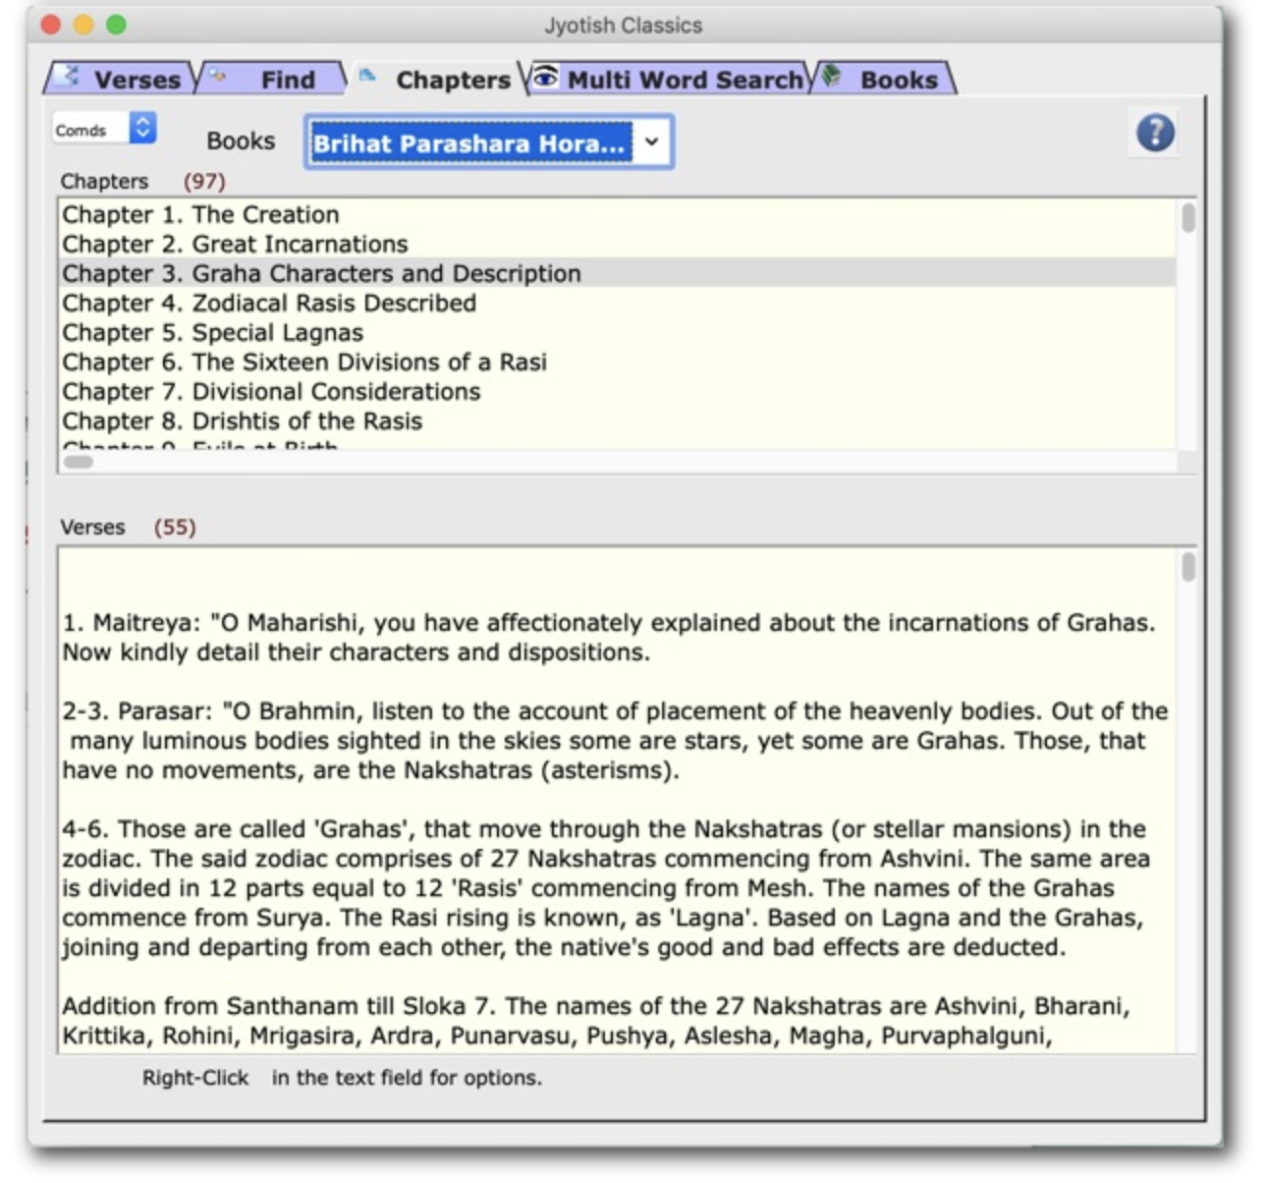This screenshot has width=1267, height=1183.
Task: Pick Chapter 8. Drishtis of the Rasis
Action: pyautogui.click(x=242, y=421)
